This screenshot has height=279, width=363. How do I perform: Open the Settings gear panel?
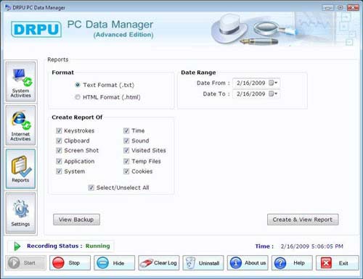coord(20,213)
